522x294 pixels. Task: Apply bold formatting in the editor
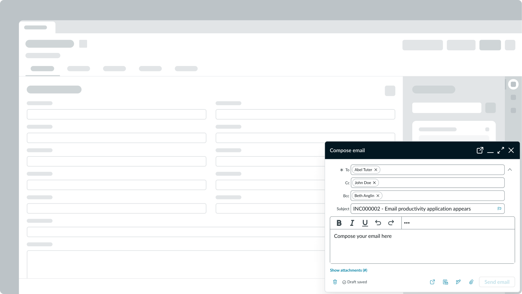(339, 223)
